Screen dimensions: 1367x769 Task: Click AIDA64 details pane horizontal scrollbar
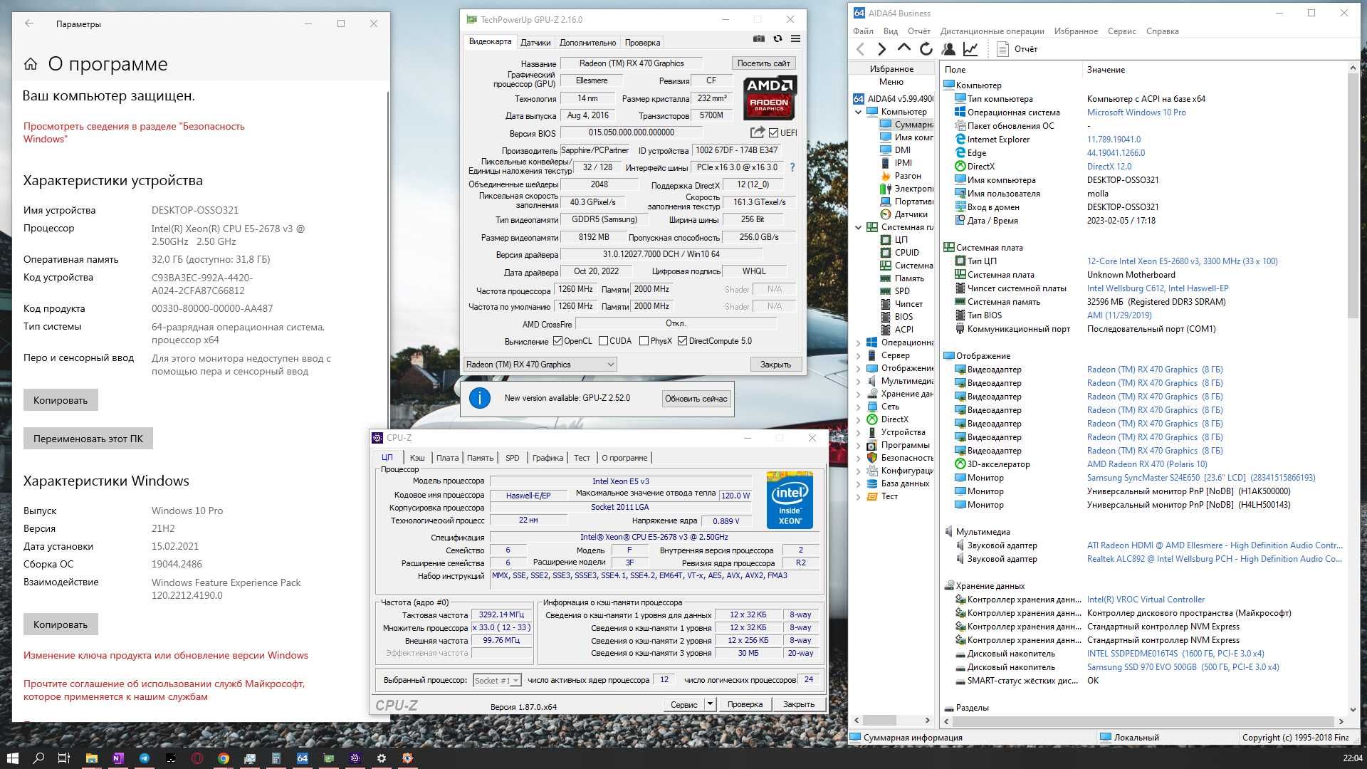pyautogui.click(x=1142, y=721)
